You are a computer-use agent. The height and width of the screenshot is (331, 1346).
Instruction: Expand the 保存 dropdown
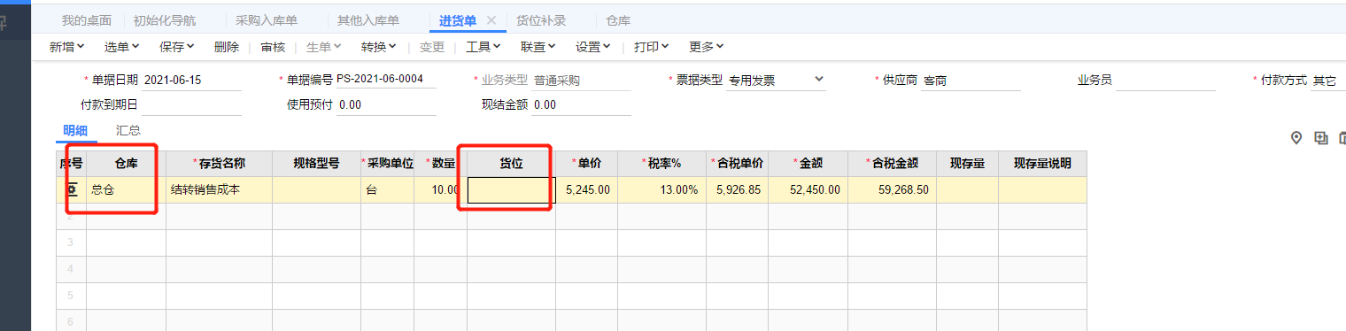(x=177, y=47)
